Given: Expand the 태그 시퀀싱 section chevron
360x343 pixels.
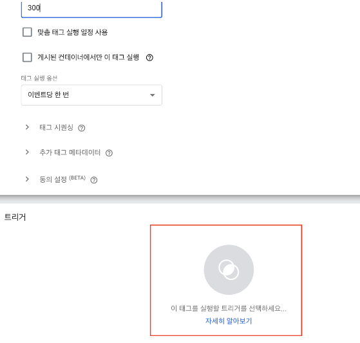Looking at the screenshot, I should tap(27, 127).
